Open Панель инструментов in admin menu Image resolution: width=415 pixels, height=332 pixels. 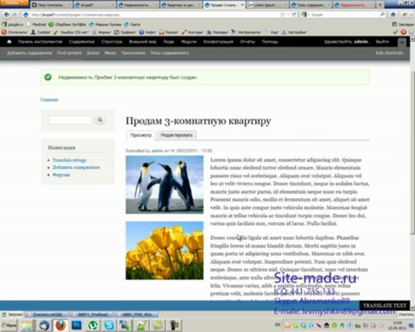[40, 41]
